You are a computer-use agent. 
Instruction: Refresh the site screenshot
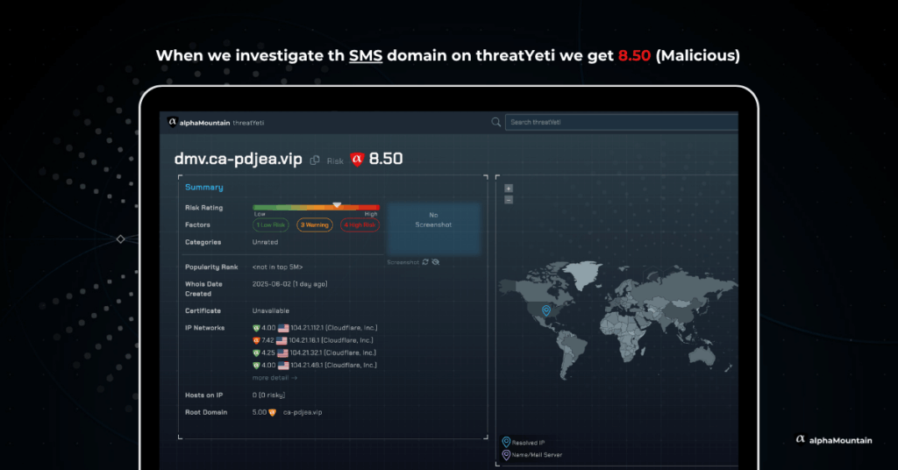pyautogui.click(x=425, y=262)
